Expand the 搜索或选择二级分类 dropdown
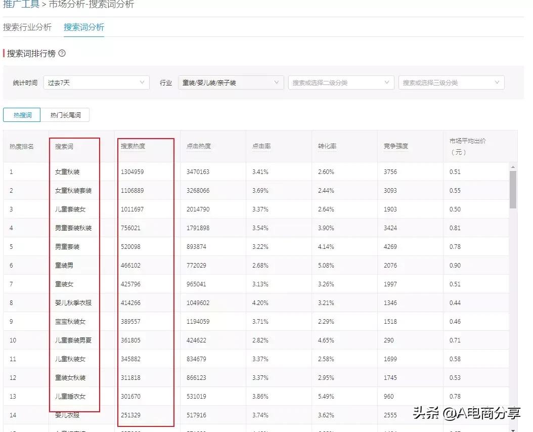 point(341,82)
